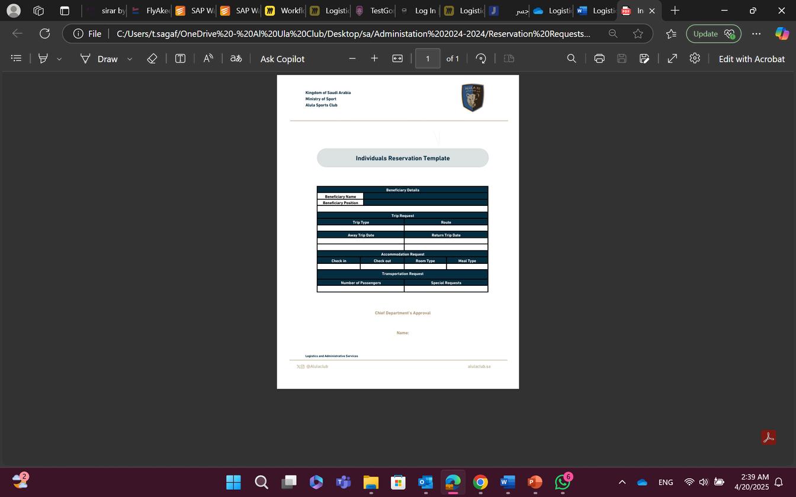Screen dimensions: 796x497
Task: Search within the PDF document
Action: pos(572,59)
